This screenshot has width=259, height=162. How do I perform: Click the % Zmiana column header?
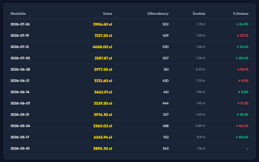point(241,14)
